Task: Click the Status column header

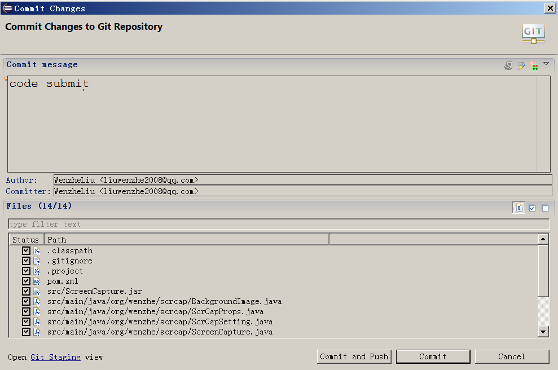Action: (x=27, y=240)
